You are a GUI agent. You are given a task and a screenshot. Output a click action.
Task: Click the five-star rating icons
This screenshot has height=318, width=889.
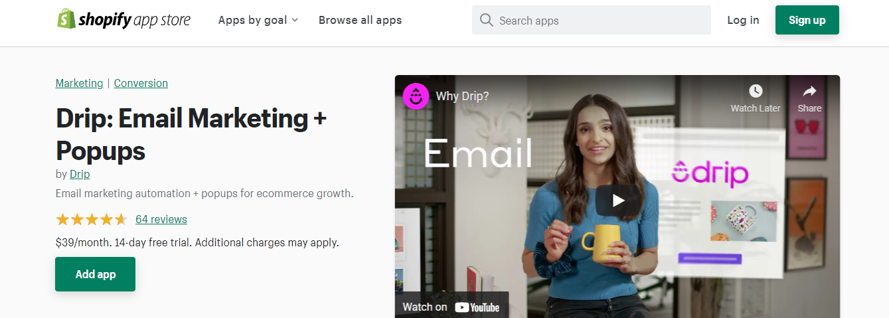(92, 219)
